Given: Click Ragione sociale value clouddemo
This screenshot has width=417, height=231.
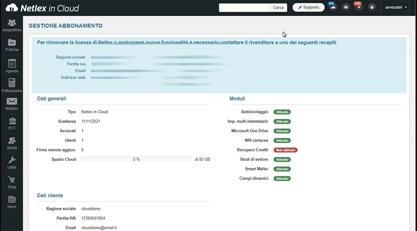Looking at the screenshot, I should (x=91, y=209).
